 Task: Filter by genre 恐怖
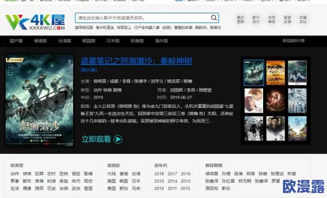pyautogui.click(x=64, y=174)
